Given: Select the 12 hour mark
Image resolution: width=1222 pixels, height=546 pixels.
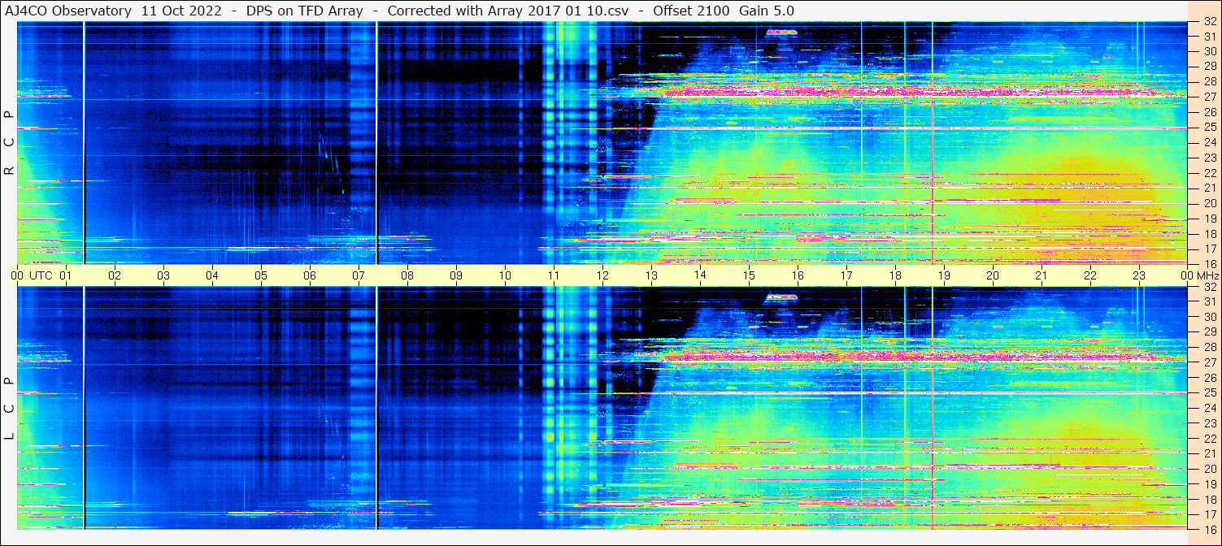Looking at the screenshot, I should 602,276.
